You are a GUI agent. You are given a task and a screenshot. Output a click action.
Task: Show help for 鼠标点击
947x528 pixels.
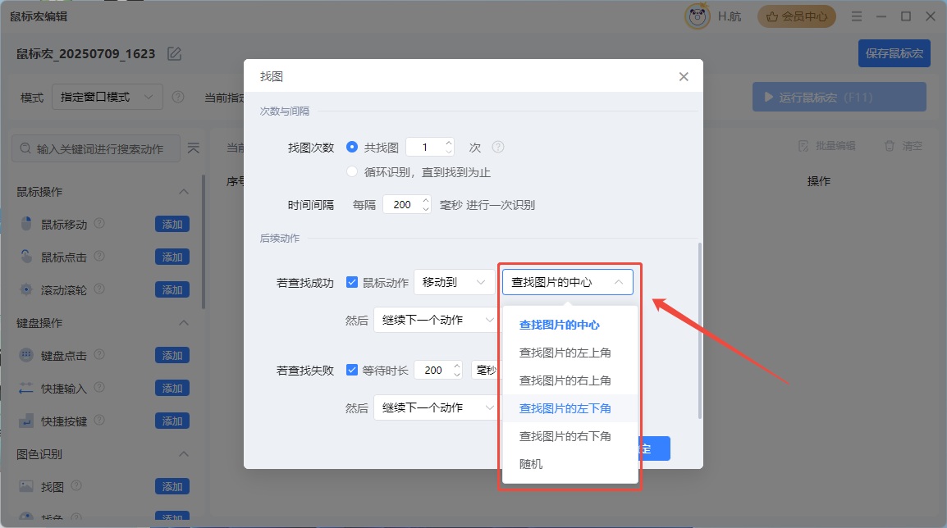pos(99,256)
